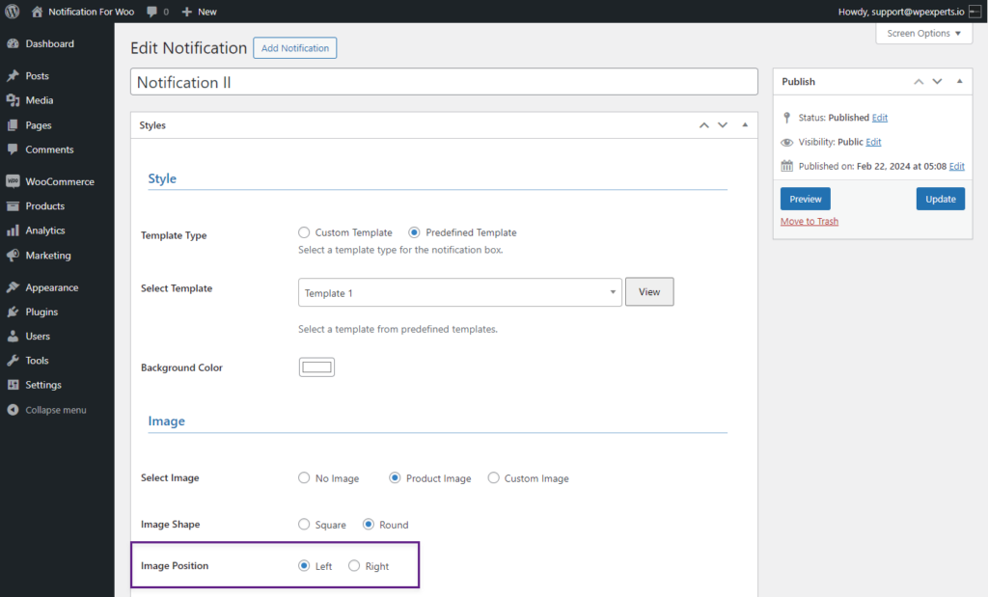Click the Products box icon
This screenshot has width=988, height=597.
tap(13, 206)
